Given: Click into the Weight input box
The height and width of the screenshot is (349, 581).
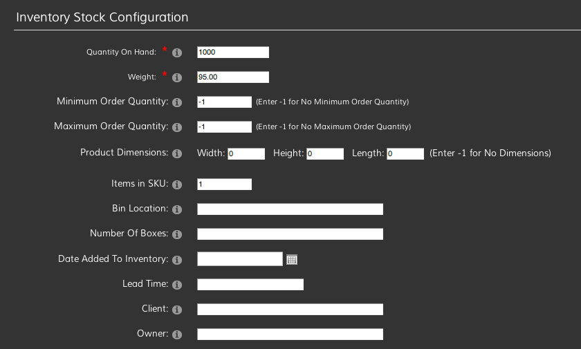Looking at the screenshot, I should click(x=233, y=77).
